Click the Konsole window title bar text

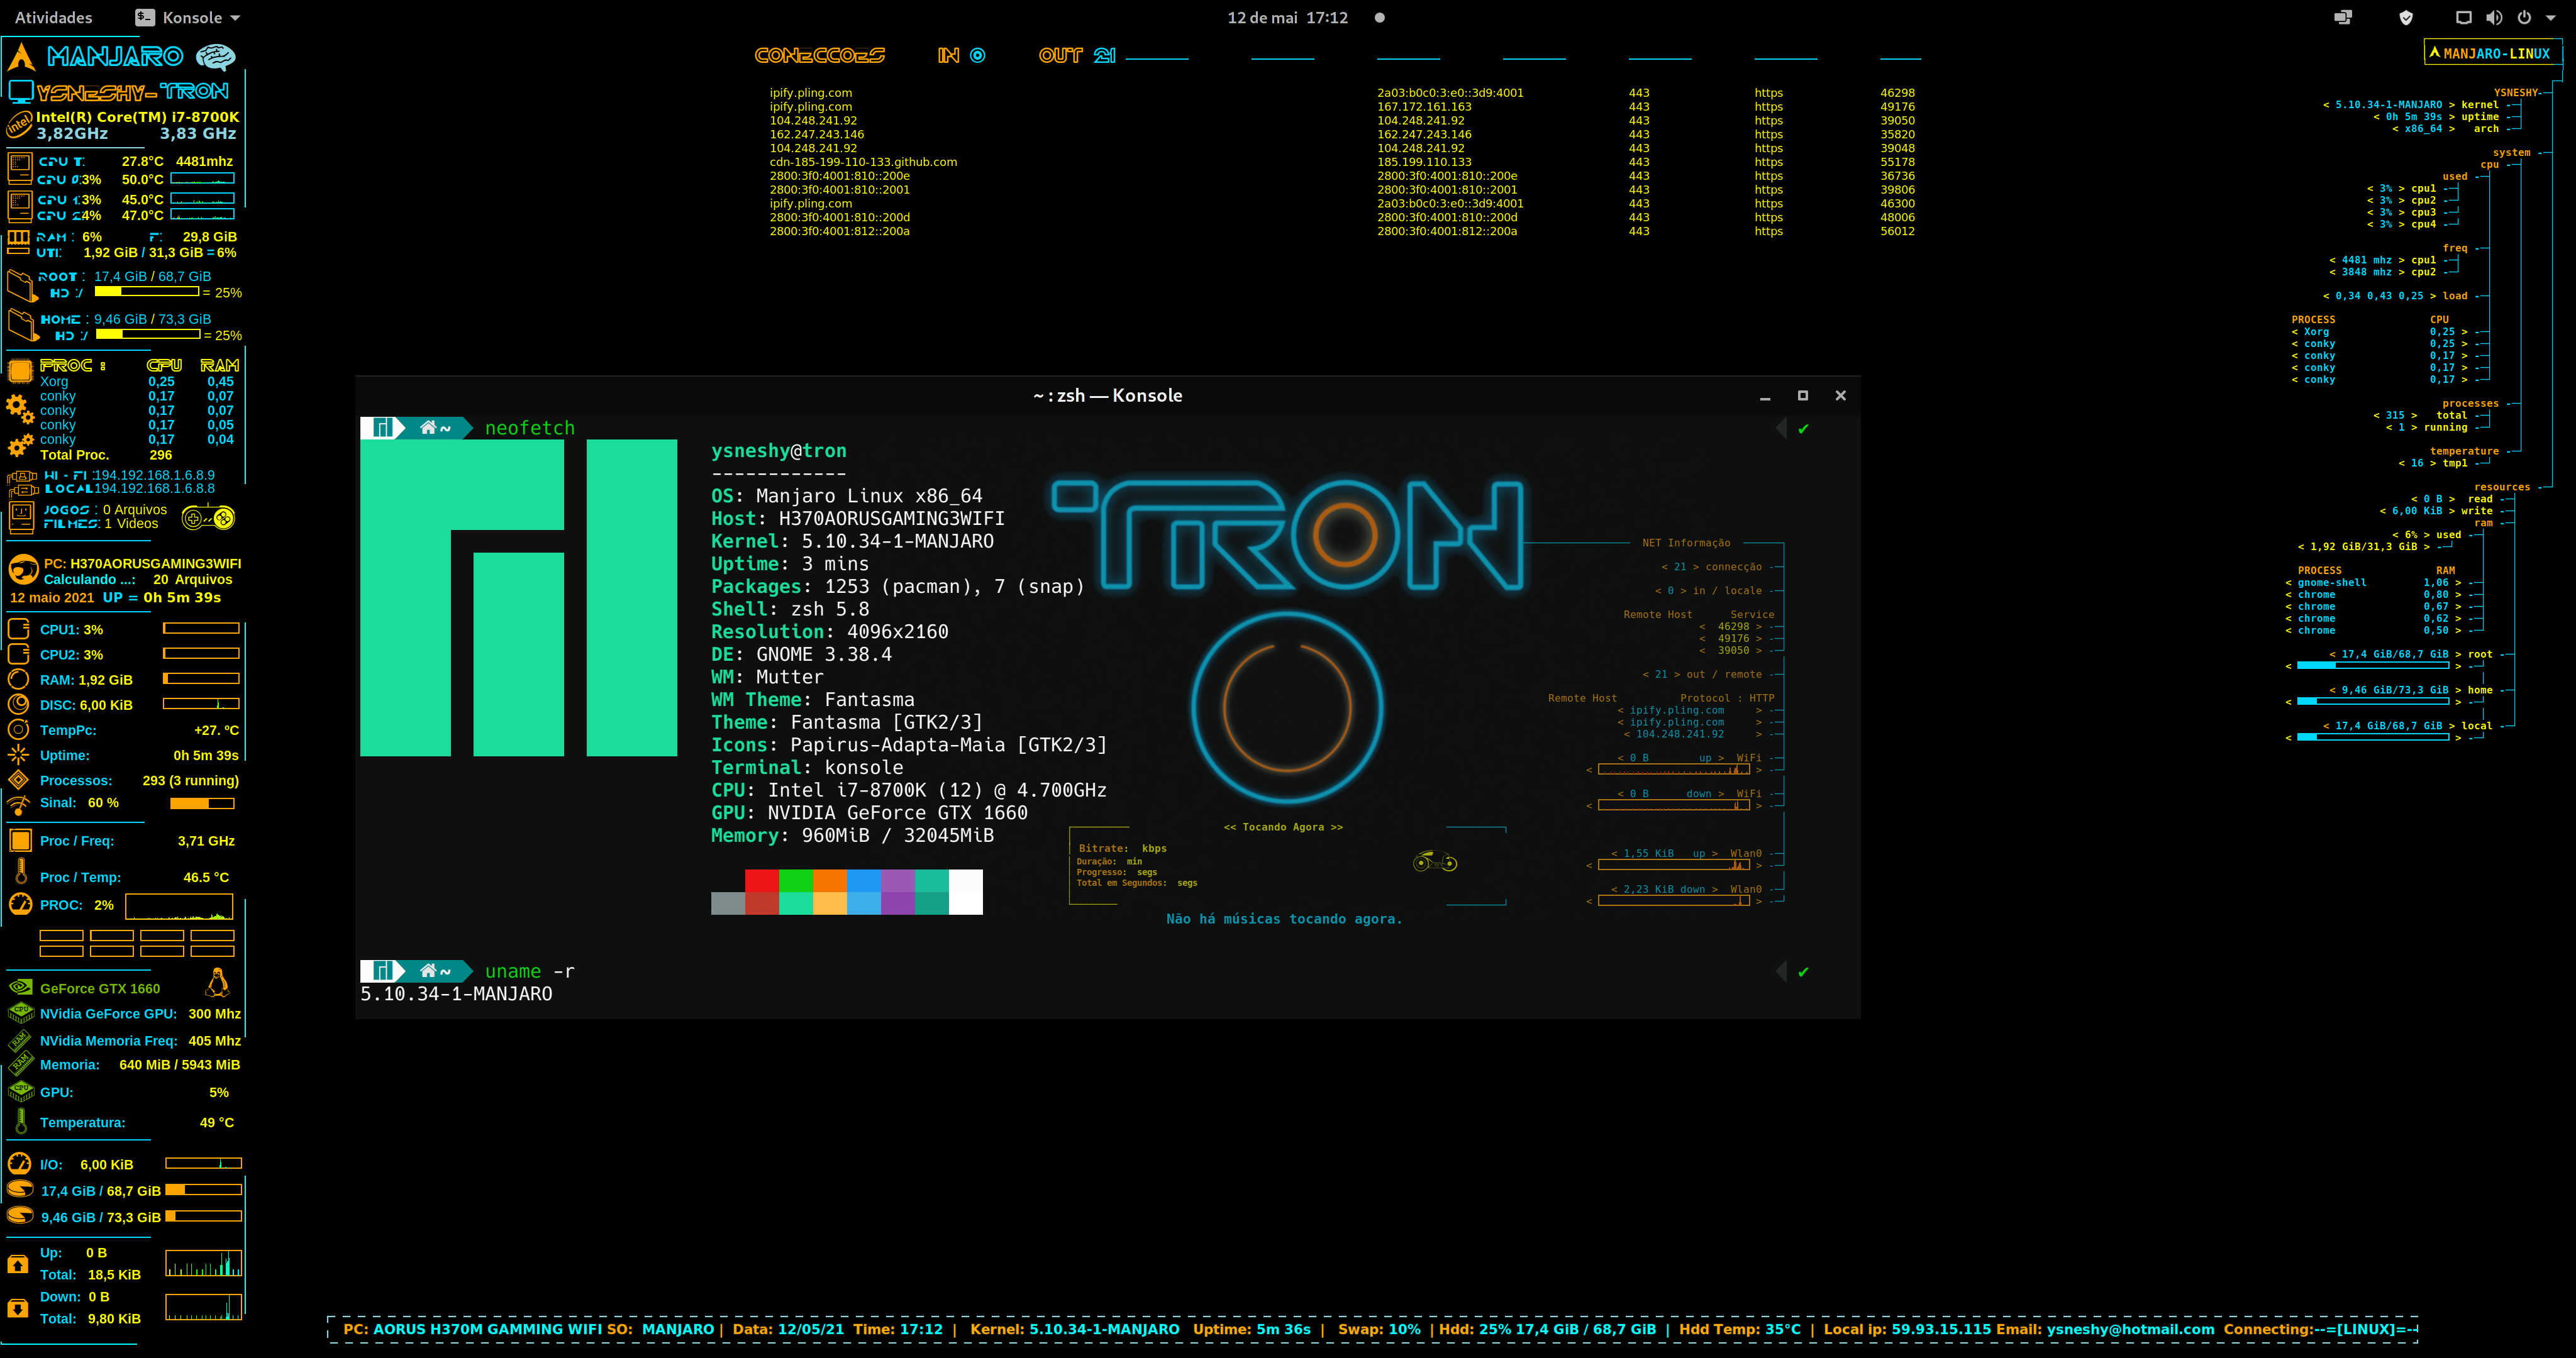click(x=1107, y=395)
